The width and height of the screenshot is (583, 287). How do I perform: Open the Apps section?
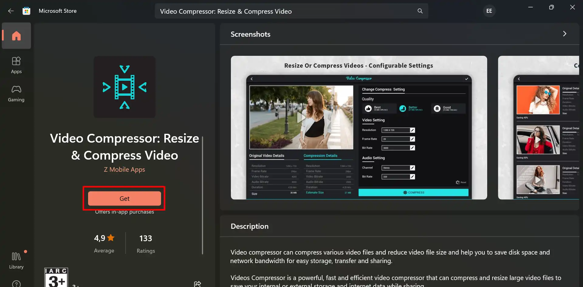[16, 65]
